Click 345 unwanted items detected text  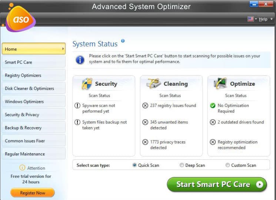point(169,125)
